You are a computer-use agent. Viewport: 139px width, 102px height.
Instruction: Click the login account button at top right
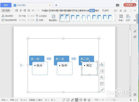point(130,5)
